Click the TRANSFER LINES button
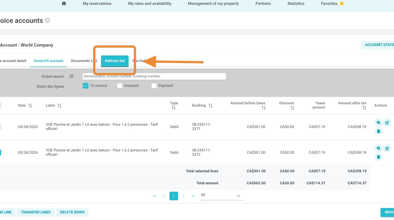 (x=36, y=212)
